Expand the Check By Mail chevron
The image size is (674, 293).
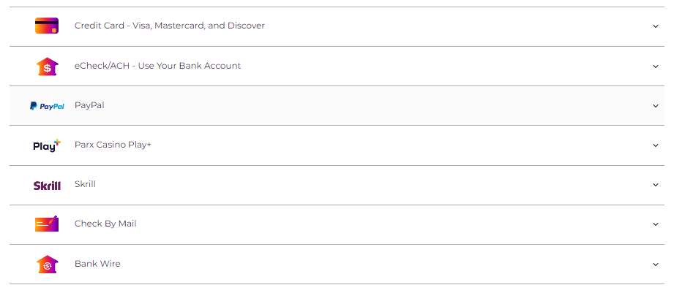656,224
